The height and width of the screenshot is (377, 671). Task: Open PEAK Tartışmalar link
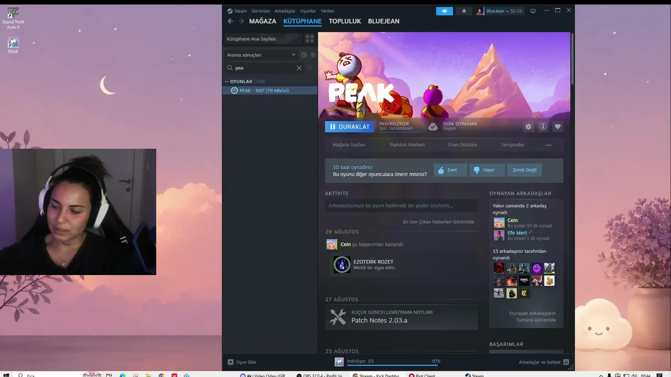tap(512, 145)
